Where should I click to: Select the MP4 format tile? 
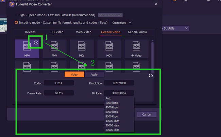pos(27,49)
